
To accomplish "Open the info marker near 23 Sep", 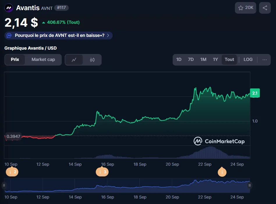I will [x=222, y=172].
